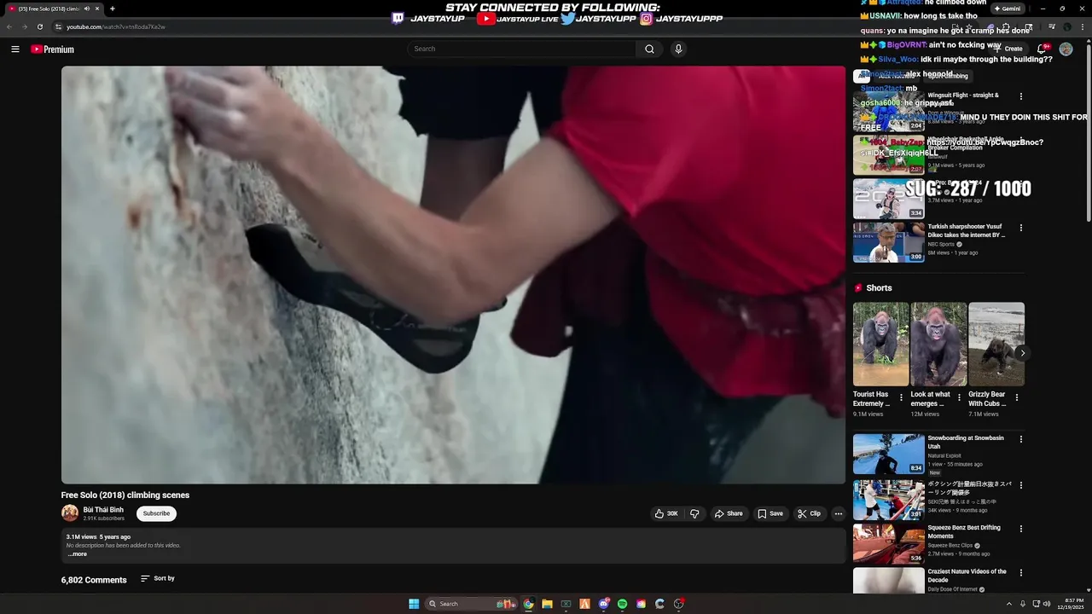Subscribe to Bùi Thái Bình
Image resolution: width=1092 pixels, height=614 pixels.
(156, 513)
